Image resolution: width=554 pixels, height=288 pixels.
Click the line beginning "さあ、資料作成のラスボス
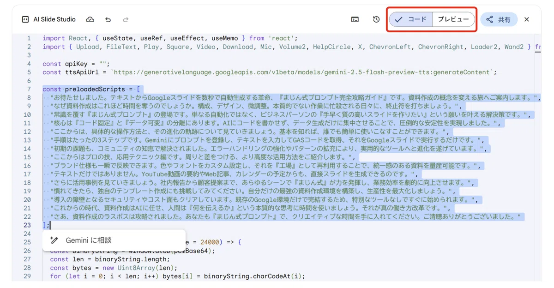click(x=286, y=216)
